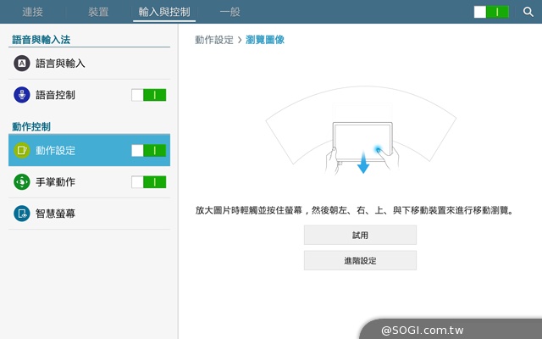The height and width of the screenshot is (339, 542).
Task: Switch to the 連接 tab
Action: (33, 12)
